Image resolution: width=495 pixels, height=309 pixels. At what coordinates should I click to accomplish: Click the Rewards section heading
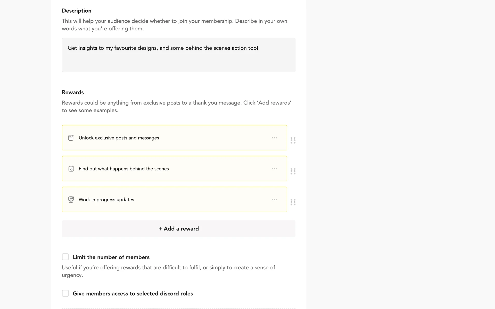(73, 92)
